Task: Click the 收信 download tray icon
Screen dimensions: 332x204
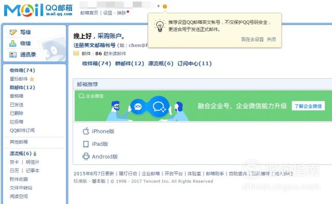Action: [13, 43]
